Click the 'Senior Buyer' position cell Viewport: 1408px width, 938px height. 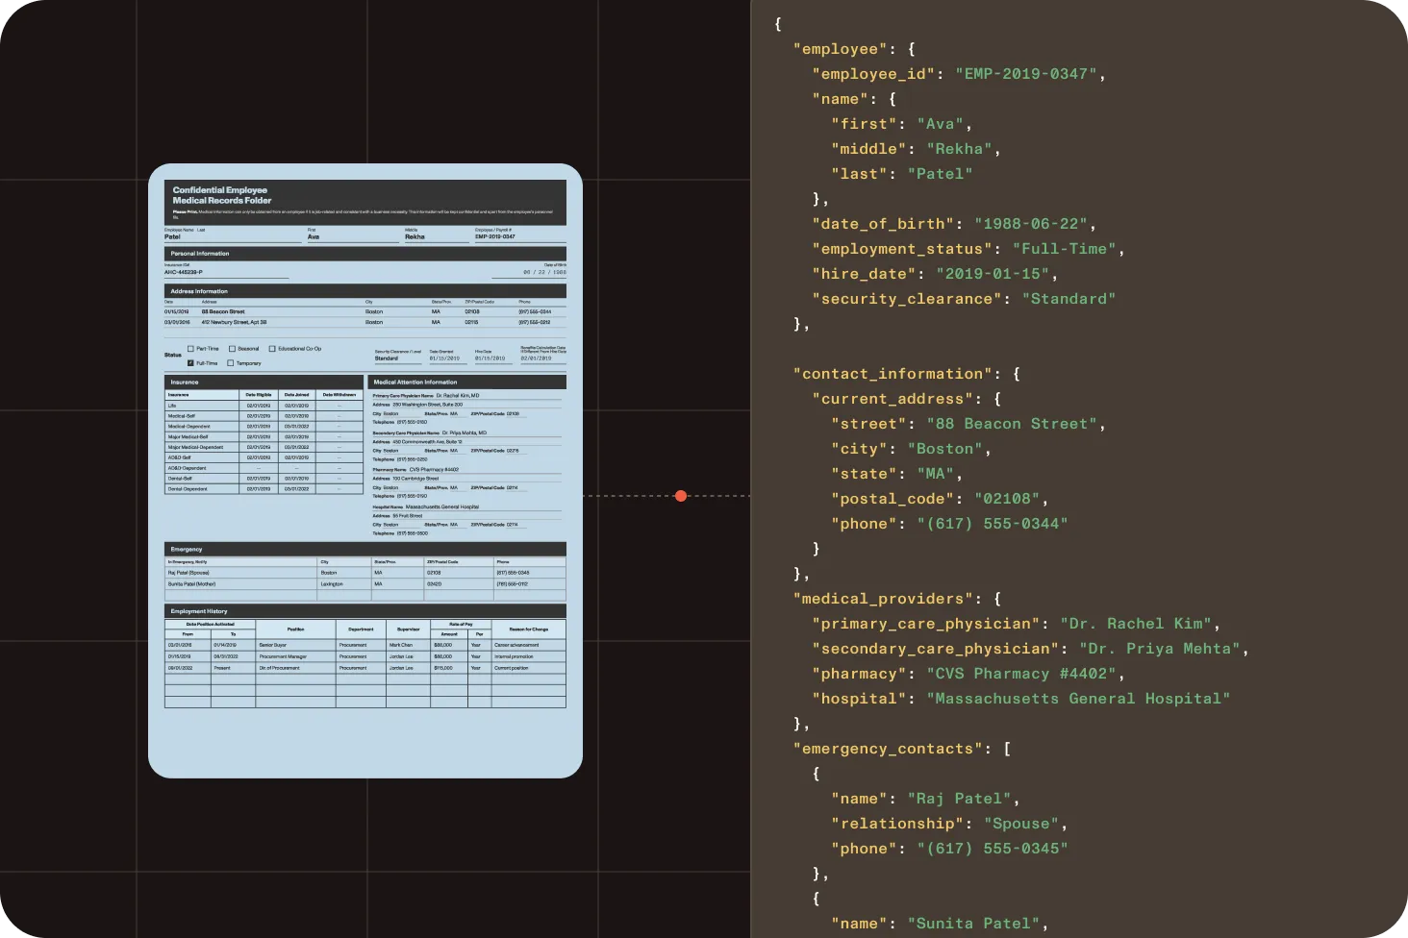(295, 645)
